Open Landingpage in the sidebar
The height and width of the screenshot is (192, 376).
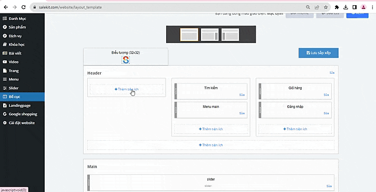tap(22, 105)
